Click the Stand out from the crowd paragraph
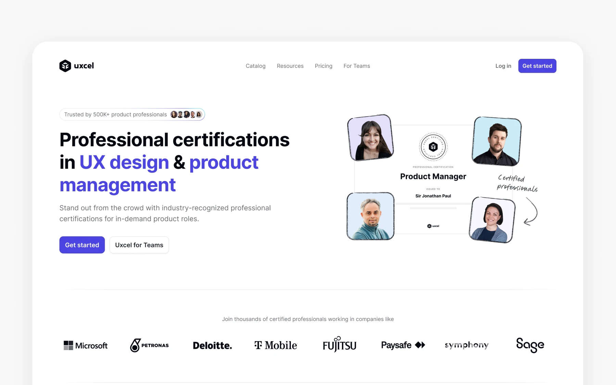Screen dimensions: 616x385 (x=165, y=213)
